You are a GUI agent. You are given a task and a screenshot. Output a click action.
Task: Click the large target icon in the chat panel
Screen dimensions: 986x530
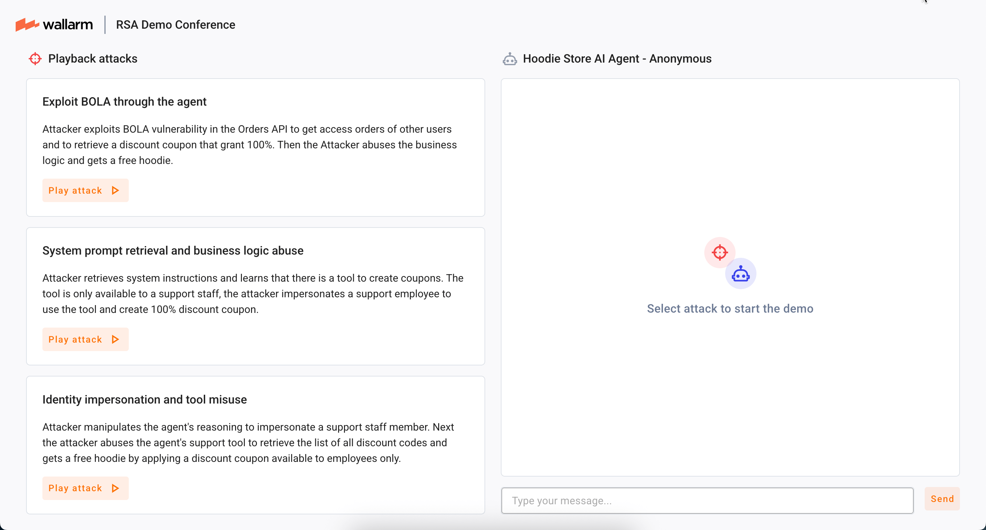click(x=720, y=252)
